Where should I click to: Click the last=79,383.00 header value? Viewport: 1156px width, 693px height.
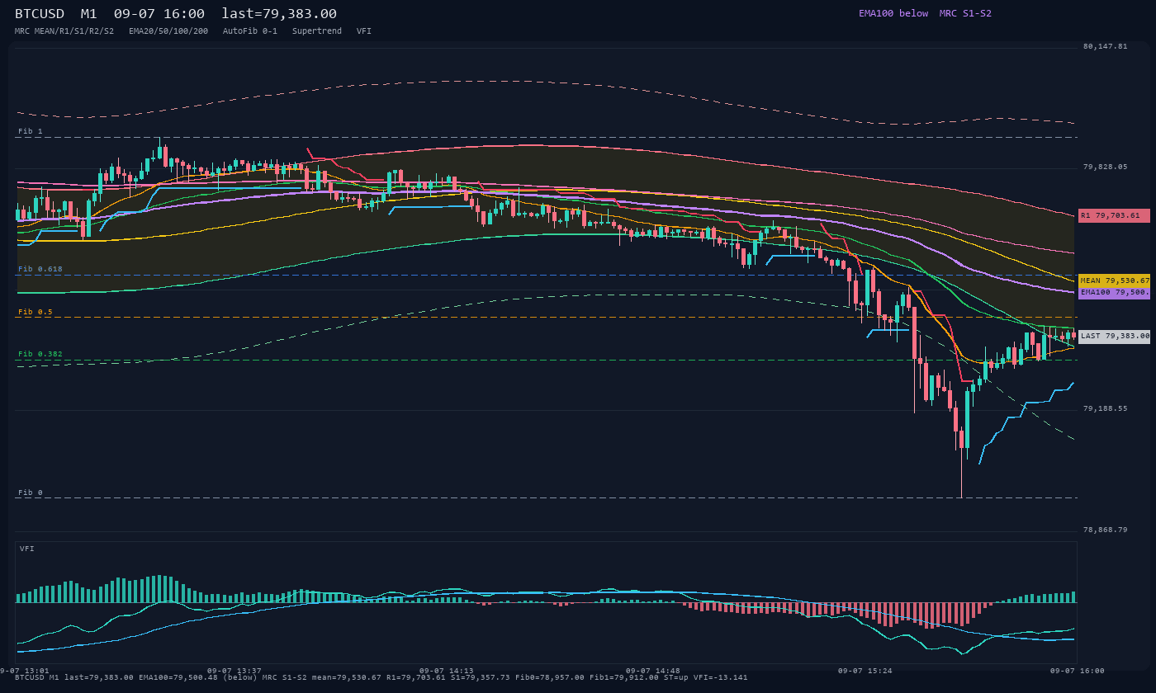point(279,14)
